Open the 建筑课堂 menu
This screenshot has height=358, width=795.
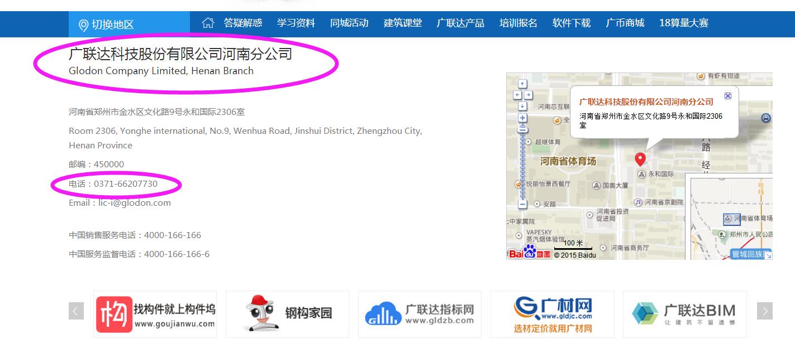[403, 23]
